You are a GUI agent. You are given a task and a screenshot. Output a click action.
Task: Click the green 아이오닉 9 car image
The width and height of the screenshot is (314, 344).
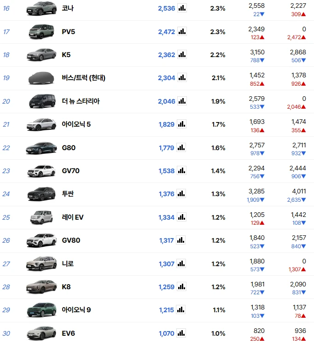click(x=41, y=310)
